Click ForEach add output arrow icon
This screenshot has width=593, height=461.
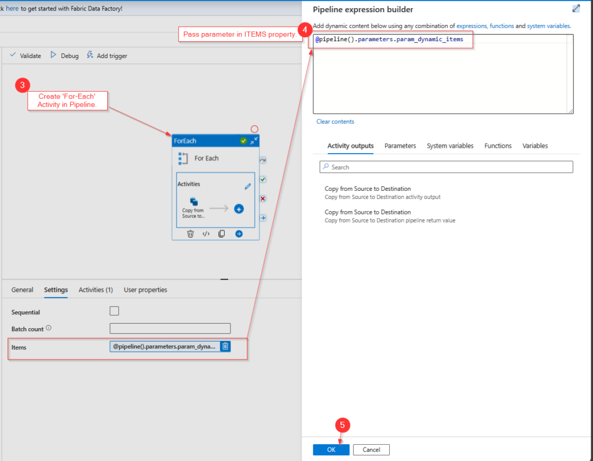[239, 234]
